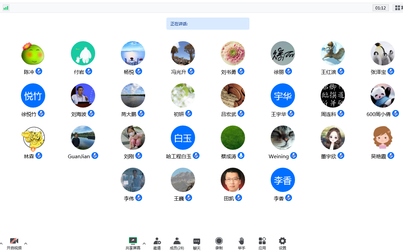Select 田凯's profile picture
Image resolution: width=403 pixels, height=251 pixels.
coord(233,180)
